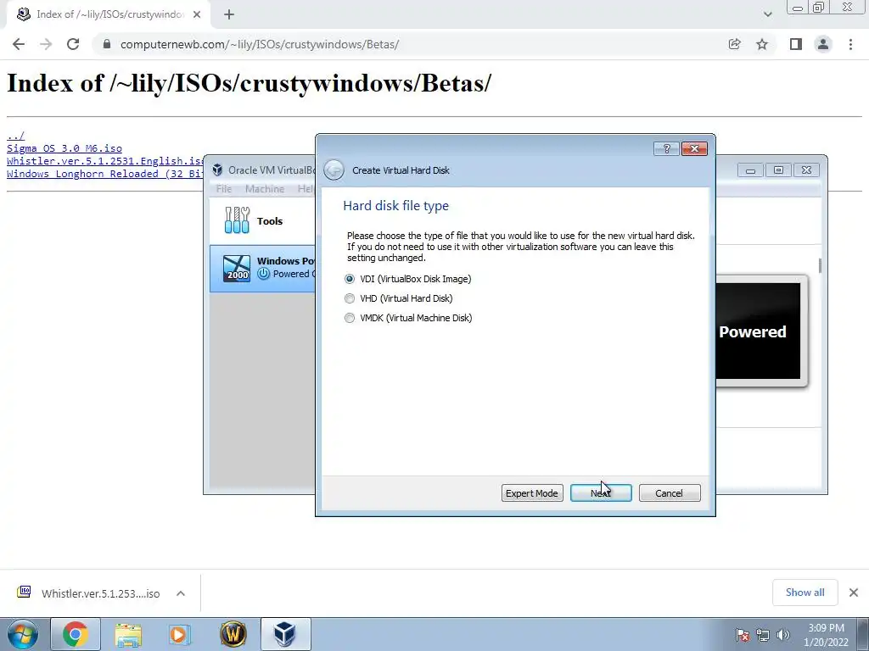The image size is (869, 651).
Task: Click the Chrome address bar URL
Action: click(260, 44)
